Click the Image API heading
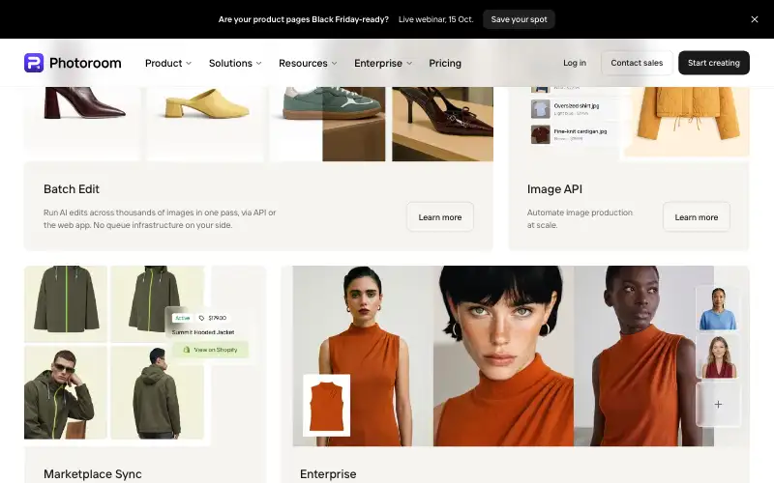Viewport: 774px width, 483px height. [x=554, y=189]
